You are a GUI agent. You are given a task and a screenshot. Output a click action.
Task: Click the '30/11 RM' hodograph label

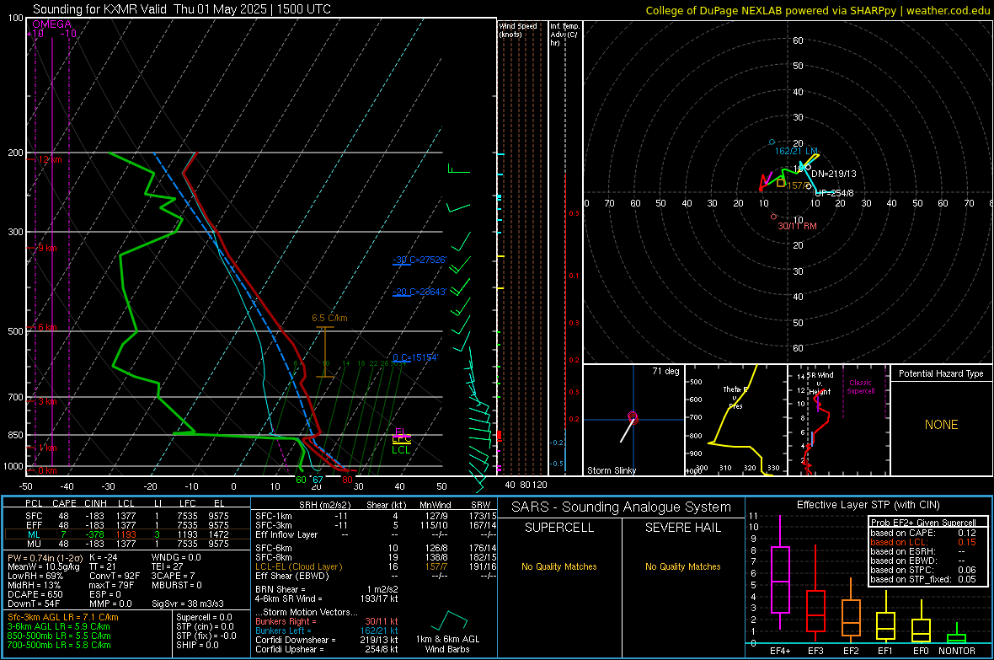pyautogui.click(x=797, y=226)
